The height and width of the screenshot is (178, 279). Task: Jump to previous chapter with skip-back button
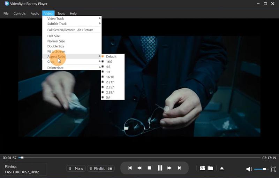(130, 168)
